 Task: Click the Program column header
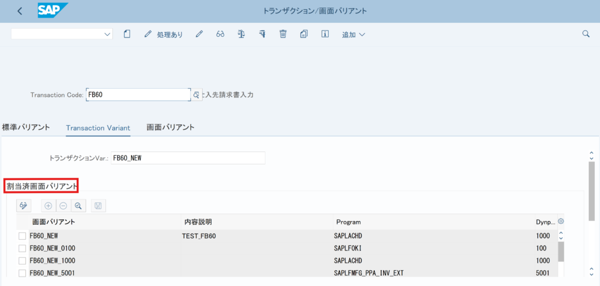tap(434, 222)
